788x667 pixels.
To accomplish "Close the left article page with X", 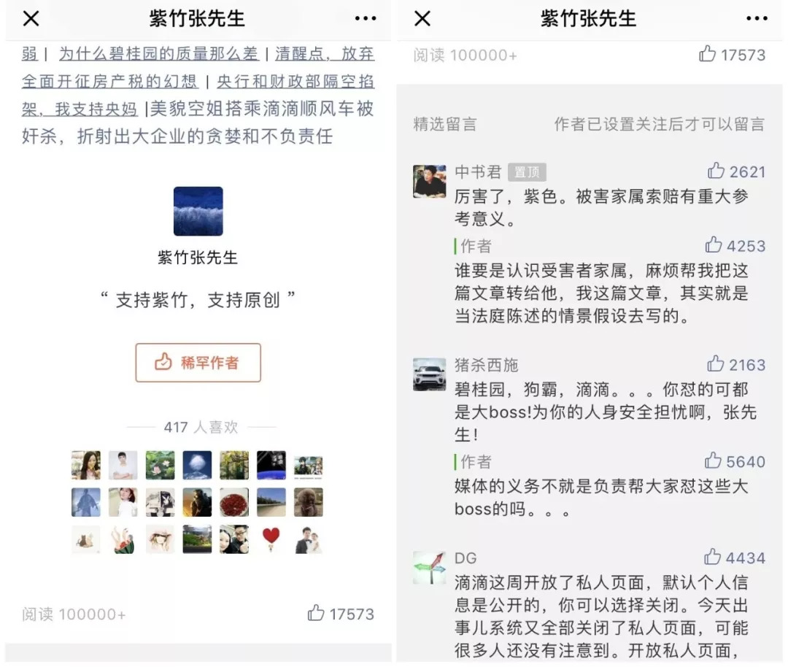I will coord(31,18).
